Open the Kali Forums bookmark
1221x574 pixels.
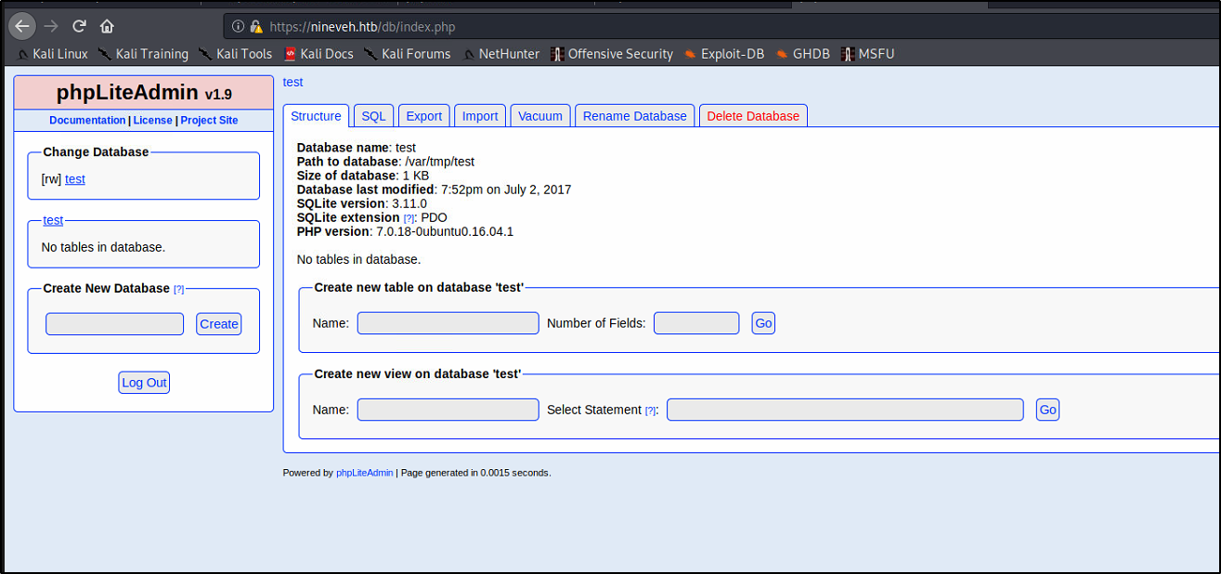(x=408, y=54)
